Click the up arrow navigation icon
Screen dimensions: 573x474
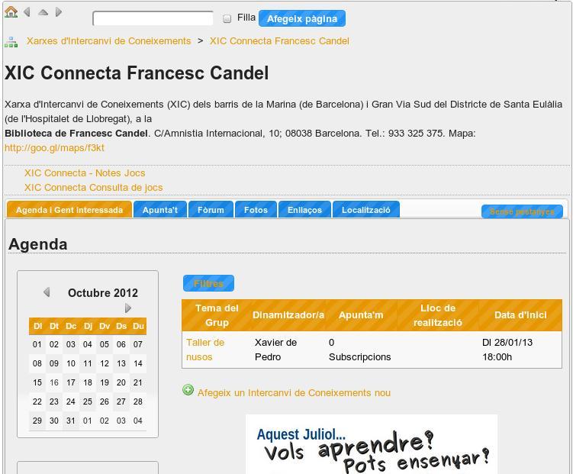click(x=43, y=12)
